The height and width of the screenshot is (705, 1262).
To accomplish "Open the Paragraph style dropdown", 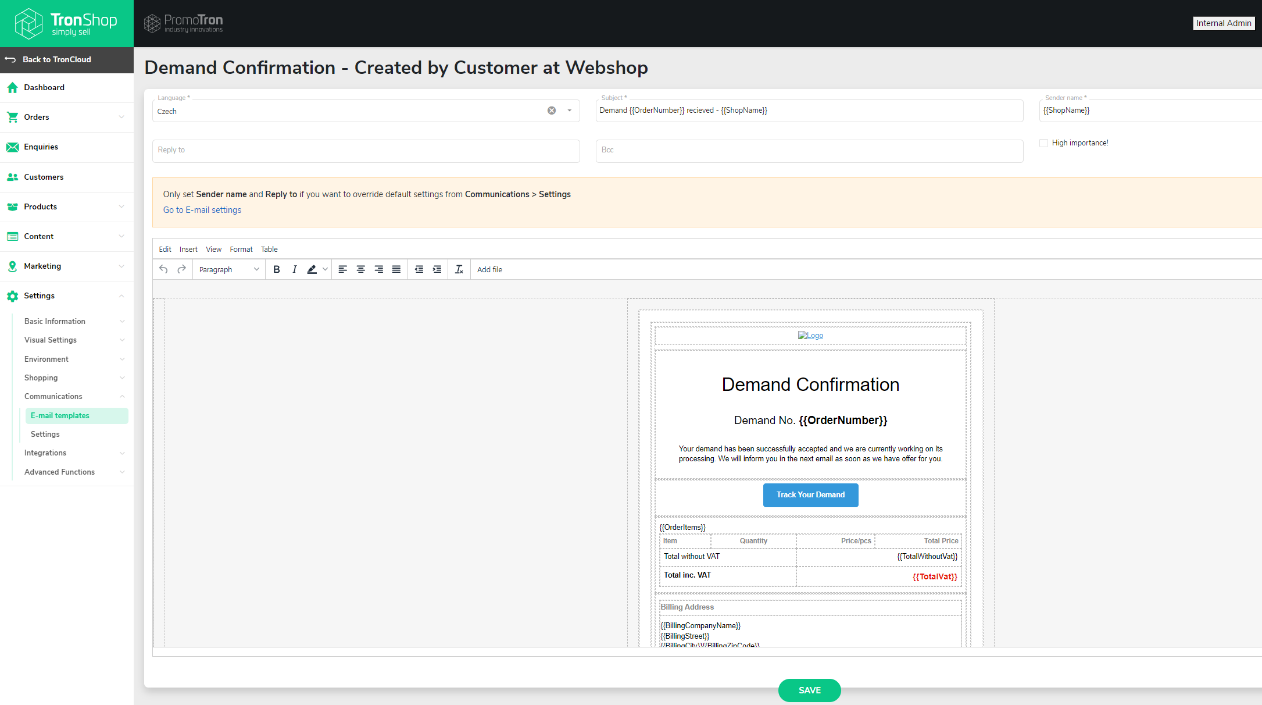I will [x=228, y=269].
